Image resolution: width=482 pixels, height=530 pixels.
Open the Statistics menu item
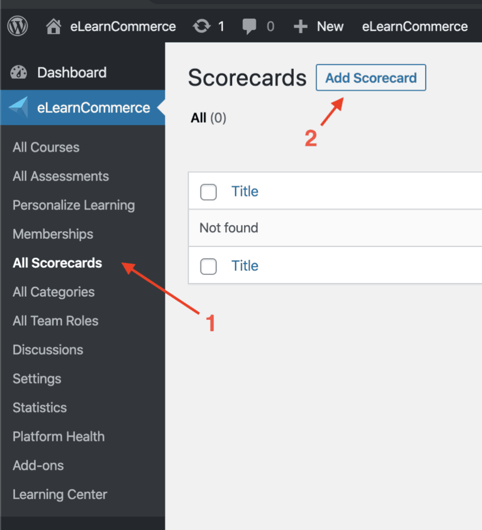point(40,408)
